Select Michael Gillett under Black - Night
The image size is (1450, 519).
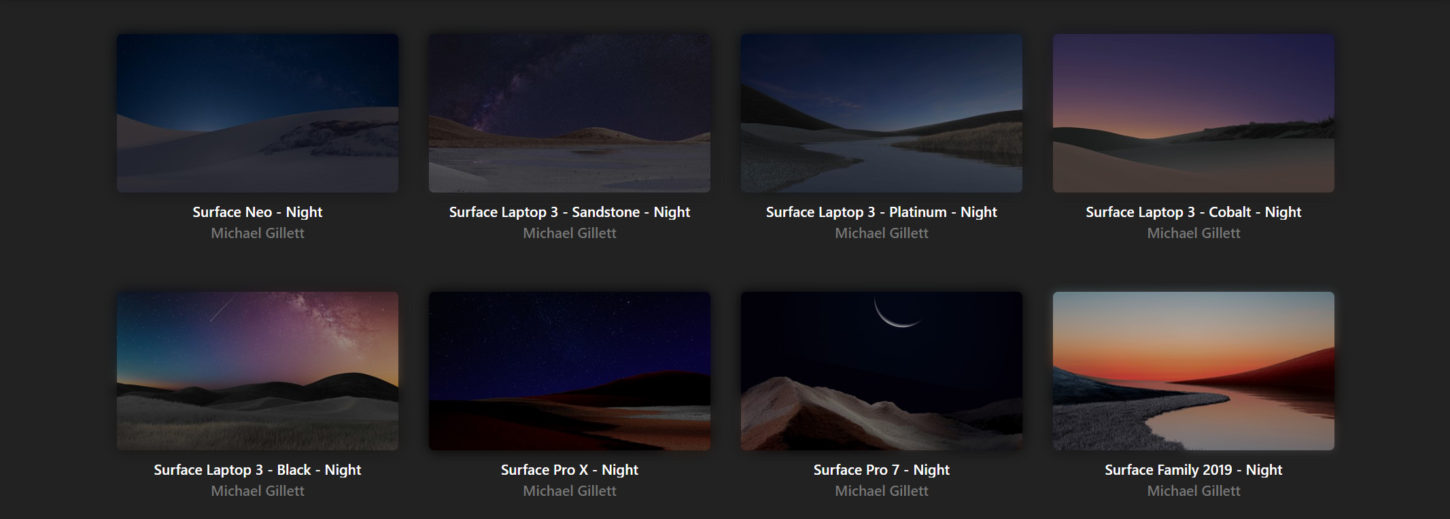point(258,491)
